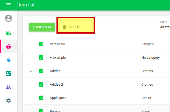Screen dimensions: 170x112
Task: Uncheck the A example item checkbox
Action: (x=41, y=57)
